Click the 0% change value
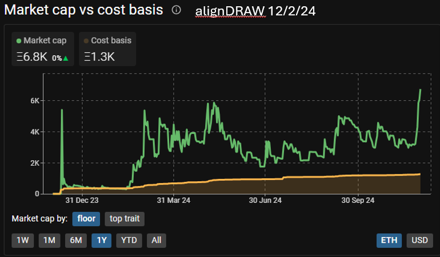 (x=57, y=58)
